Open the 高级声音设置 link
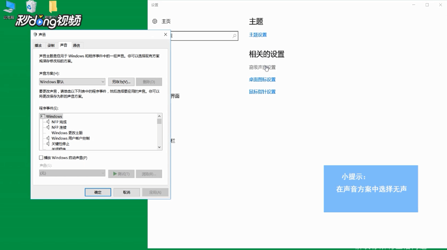Screen dimensions: 447x250 (x=262, y=67)
